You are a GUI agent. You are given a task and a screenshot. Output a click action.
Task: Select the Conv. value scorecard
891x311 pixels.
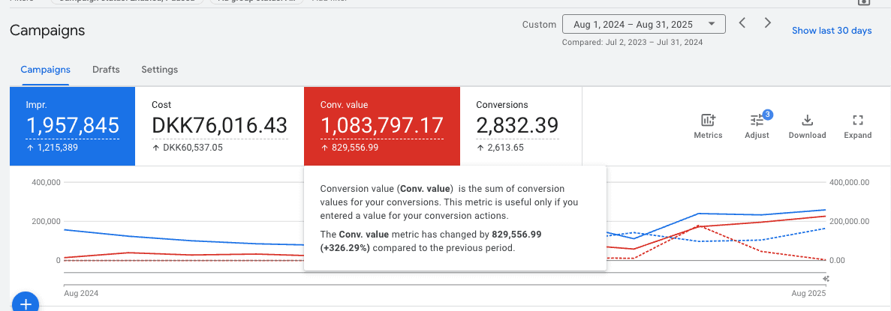[x=381, y=126]
